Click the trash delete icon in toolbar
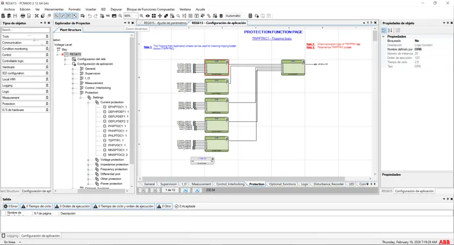This screenshot has height=245, width=454. point(221,16)
